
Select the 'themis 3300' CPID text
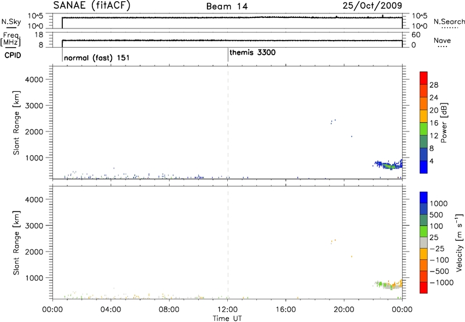coord(252,52)
